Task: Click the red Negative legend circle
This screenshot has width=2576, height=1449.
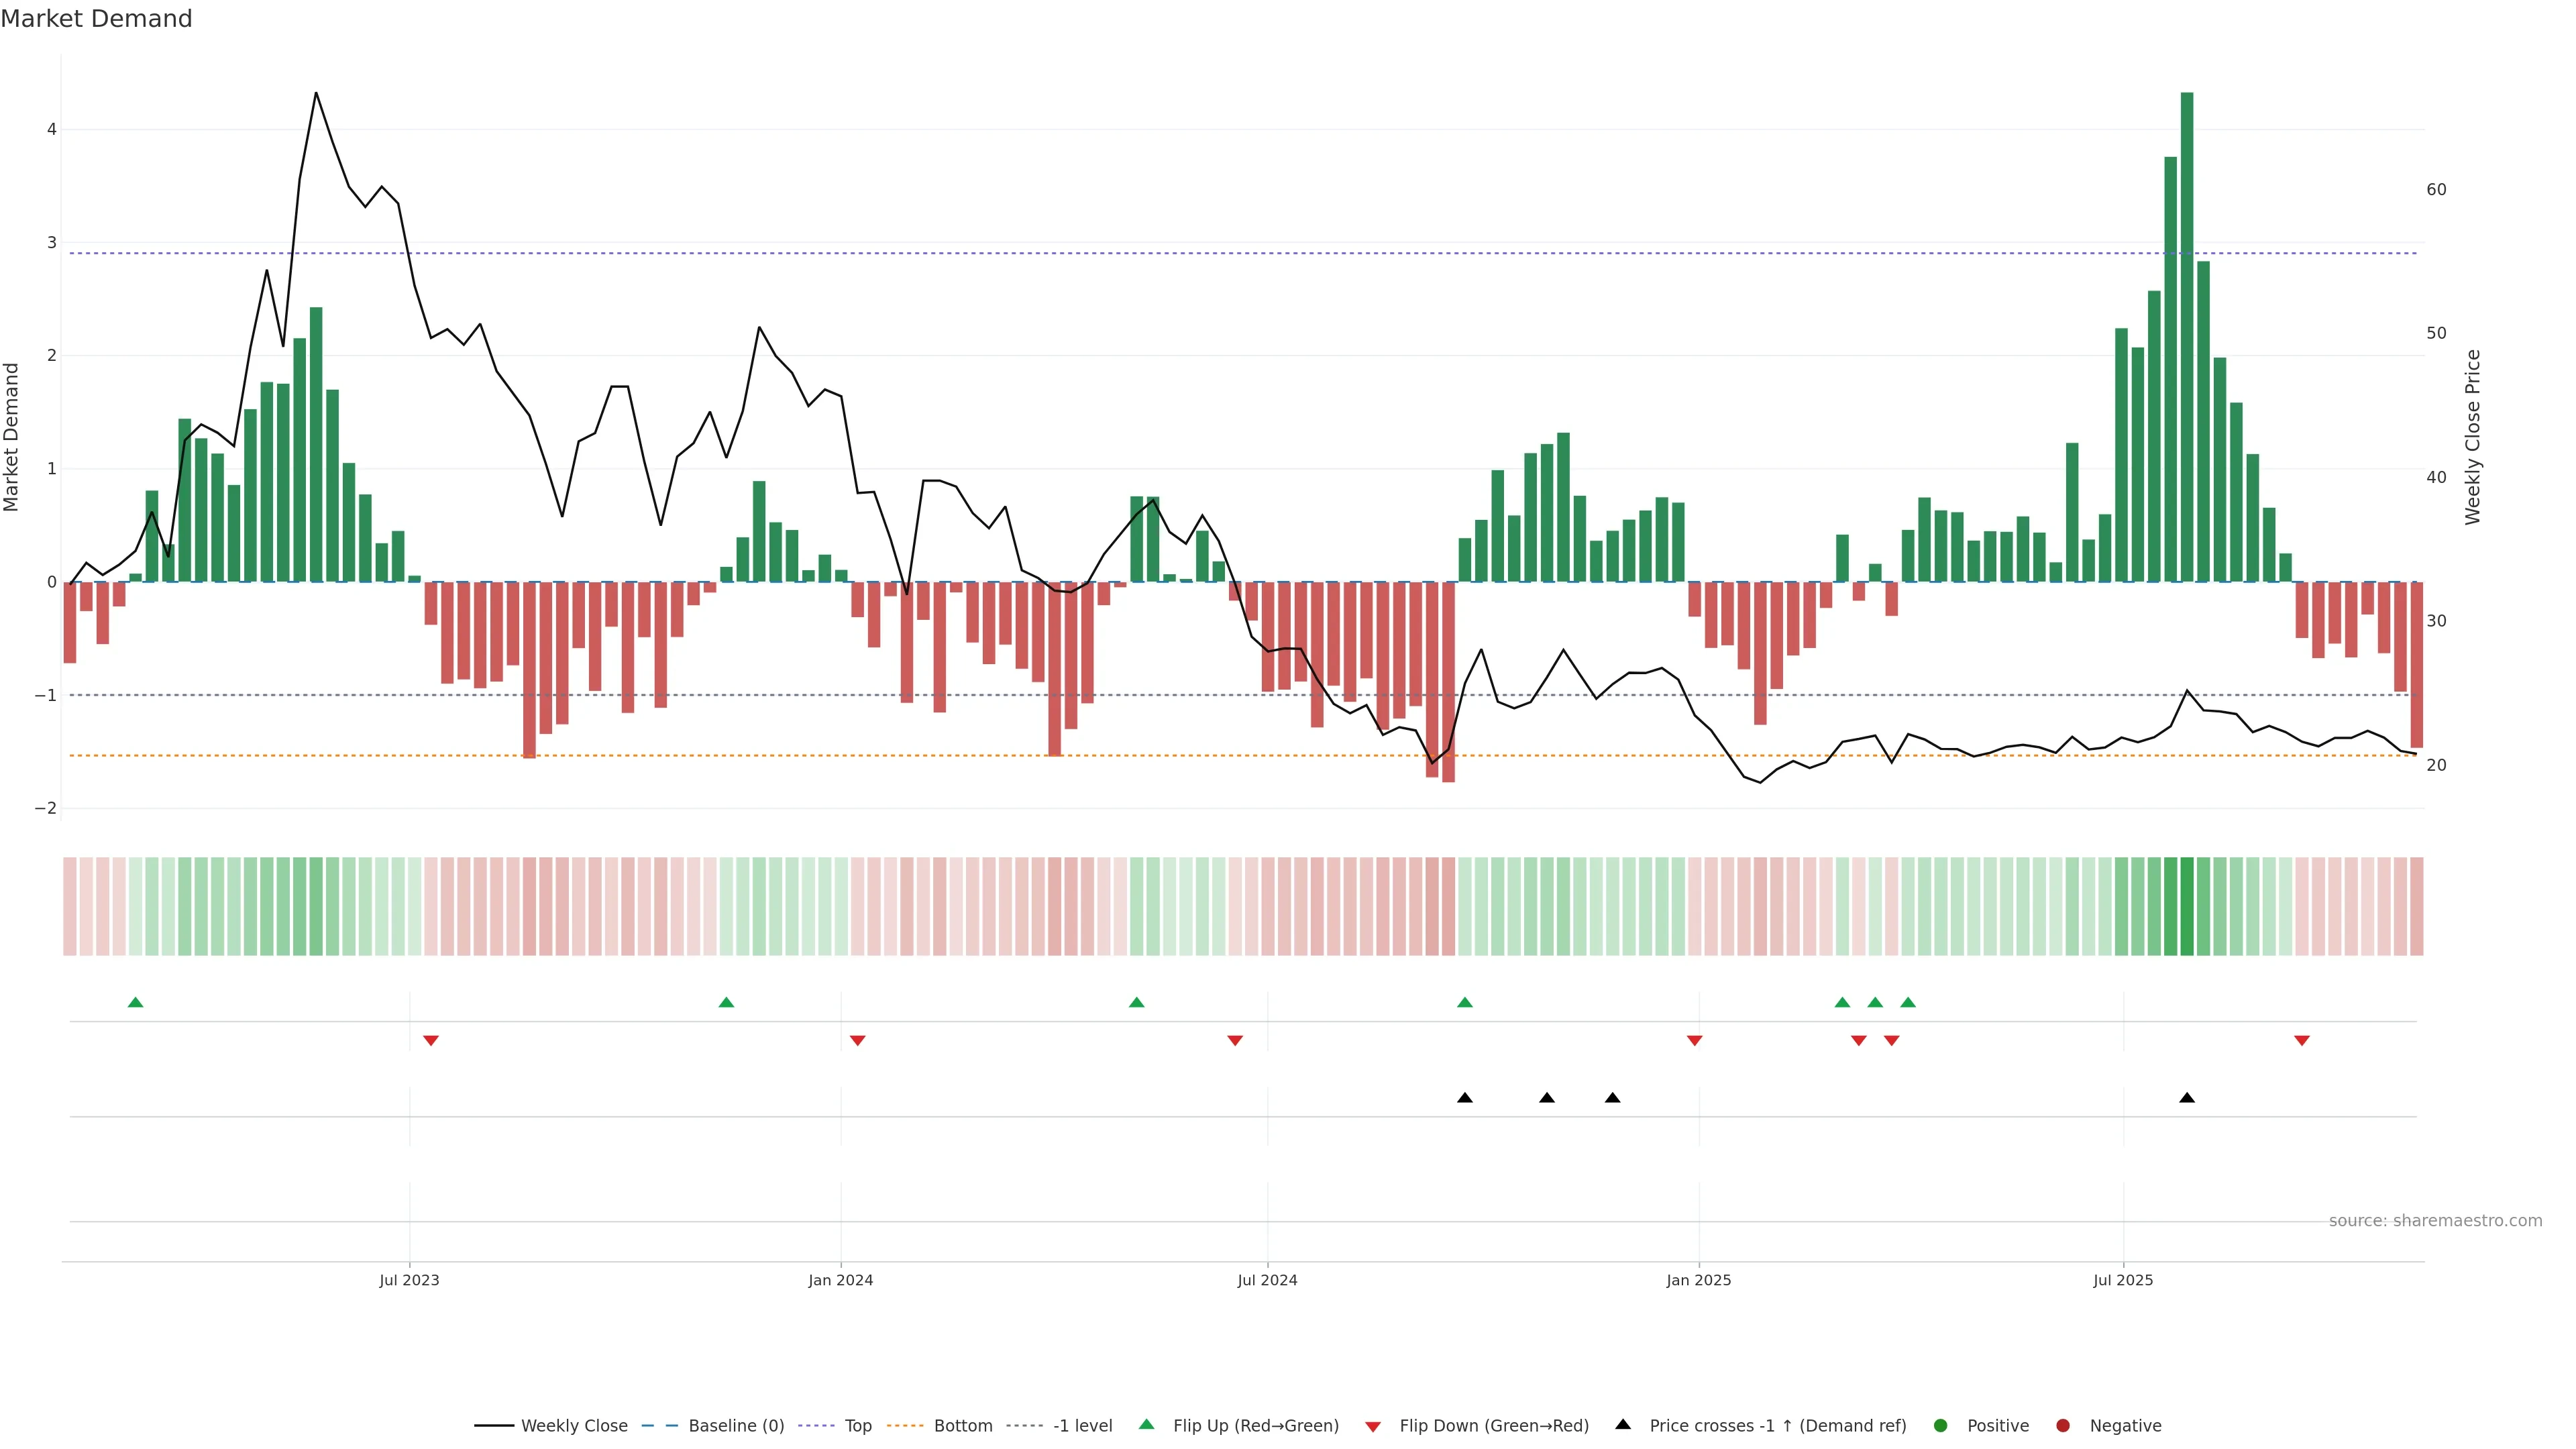Action: [x=2062, y=1425]
